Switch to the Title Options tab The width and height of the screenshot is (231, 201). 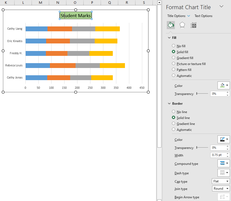point(176,16)
